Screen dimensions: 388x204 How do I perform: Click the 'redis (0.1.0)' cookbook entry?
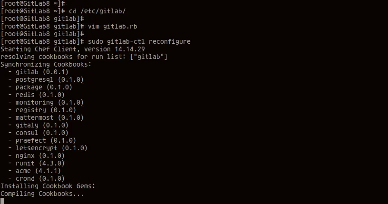point(40,95)
